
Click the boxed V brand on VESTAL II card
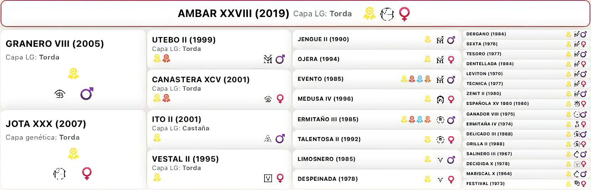click(x=268, y=178)
